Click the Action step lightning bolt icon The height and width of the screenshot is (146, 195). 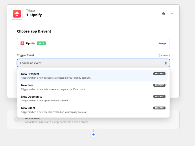pos(16,120)
